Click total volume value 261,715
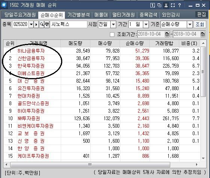The height and width of the screenshot is (178, 210). tap(171, 118)
